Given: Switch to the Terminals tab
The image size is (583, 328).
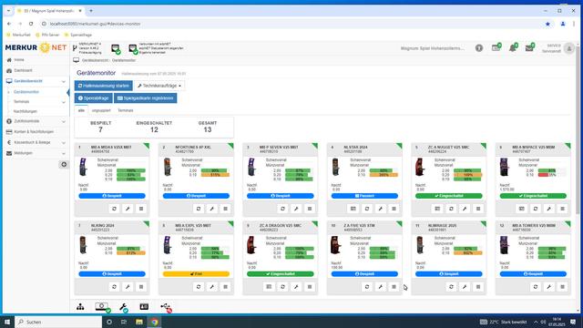Looking at the screenshot, I should coord(126,110).
